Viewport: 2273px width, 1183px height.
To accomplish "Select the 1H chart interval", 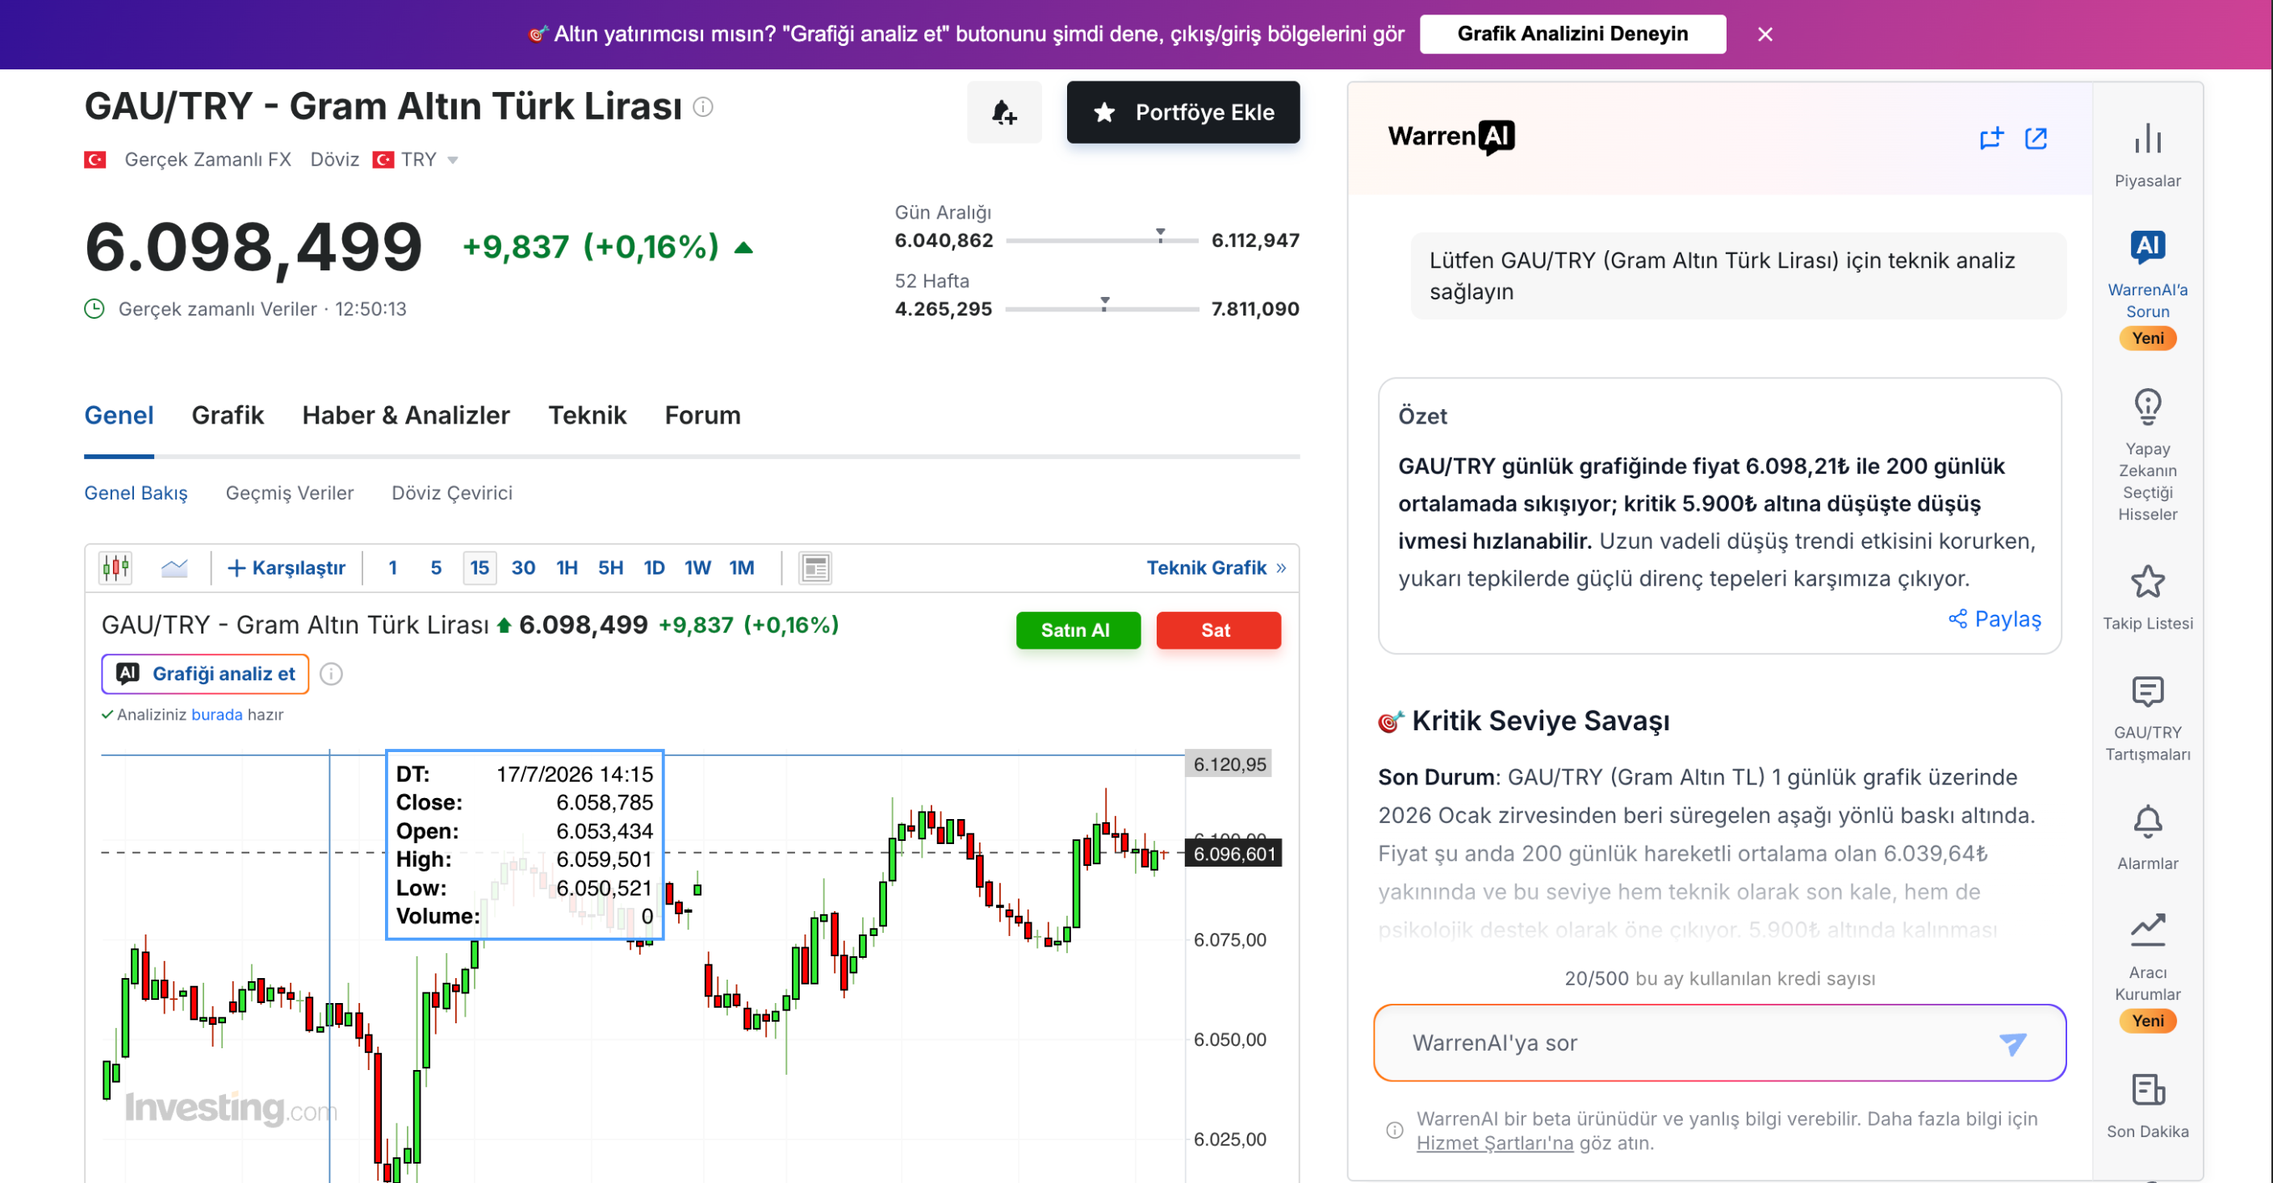I will 567,568.
